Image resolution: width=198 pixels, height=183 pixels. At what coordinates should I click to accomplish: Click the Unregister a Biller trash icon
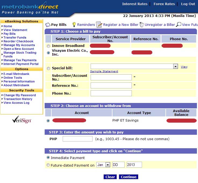(142, 25)
